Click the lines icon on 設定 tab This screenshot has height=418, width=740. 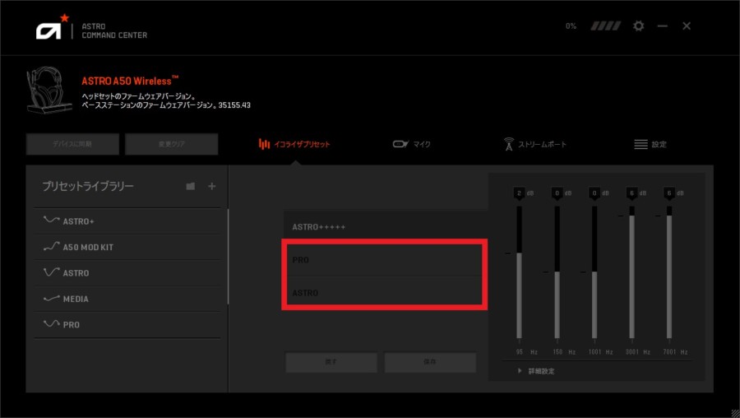tap(641, 144)
